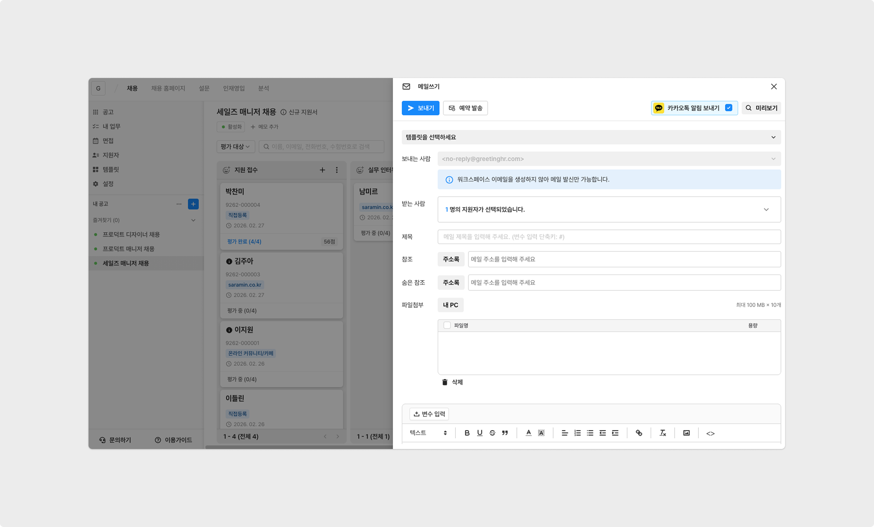Open 주소록 for the 숨은 참조 field
874x527 pixels.
pyautogui.click(x=451, y=282)
